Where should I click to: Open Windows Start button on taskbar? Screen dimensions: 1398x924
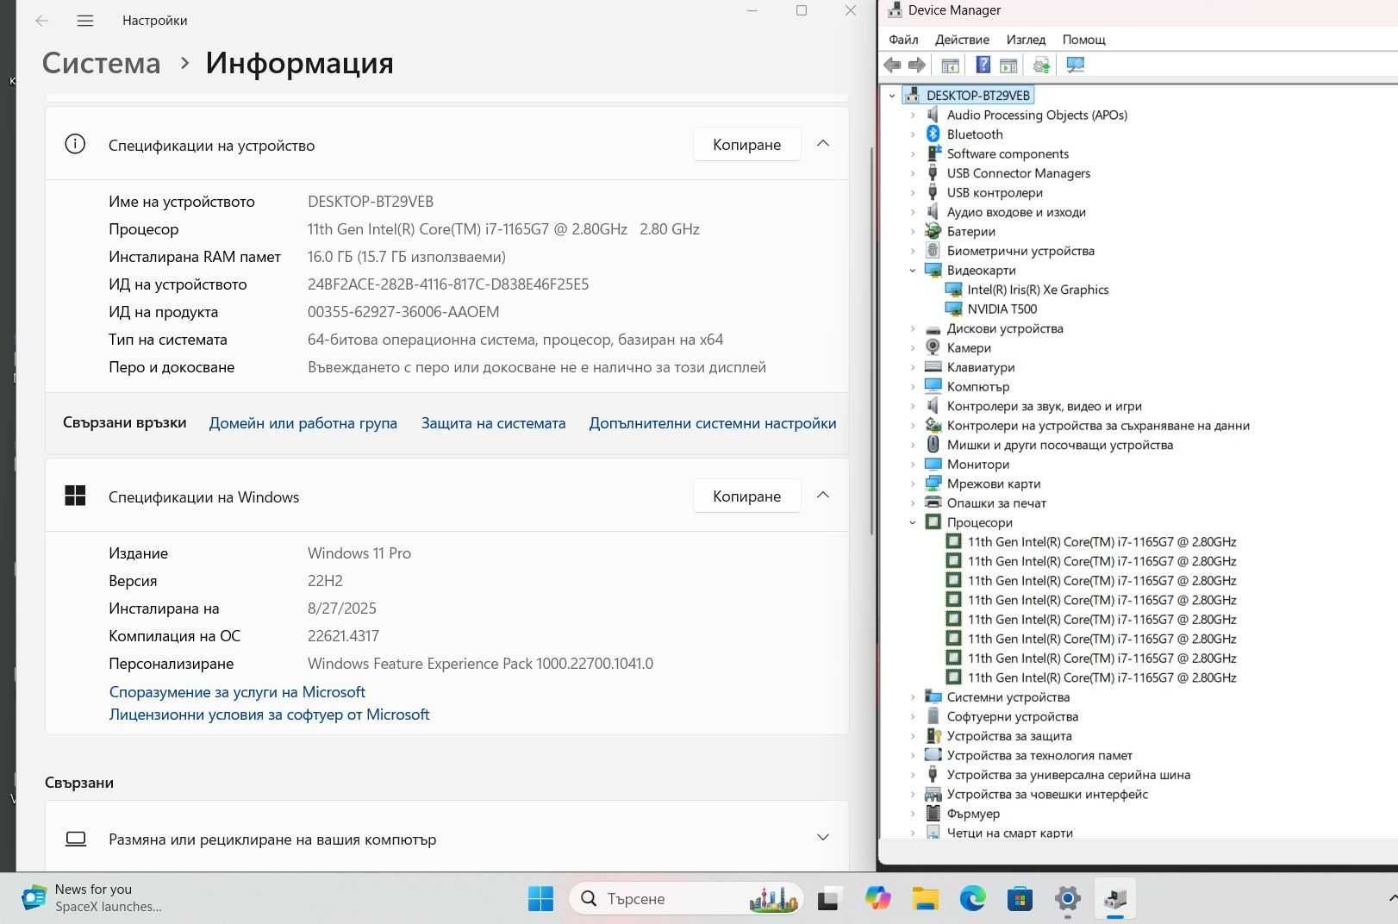click(x=540, y=899)
